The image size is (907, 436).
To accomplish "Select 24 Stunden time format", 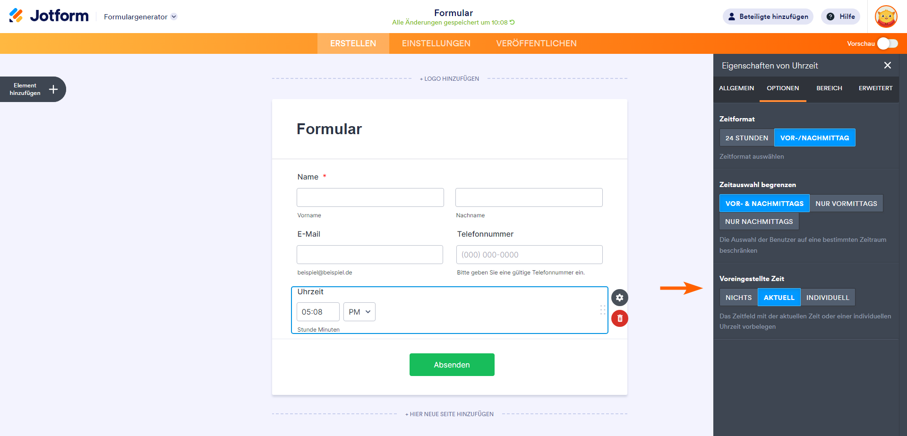I will (746, 138).
